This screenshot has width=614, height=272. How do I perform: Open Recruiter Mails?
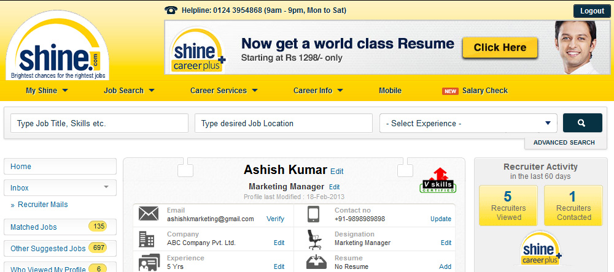click(x=43, y=205)
